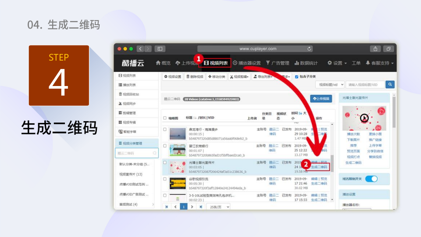Click the blue 上传视频 button
The height and width of the screenshot is (237, 421).
tap(321, 99)
